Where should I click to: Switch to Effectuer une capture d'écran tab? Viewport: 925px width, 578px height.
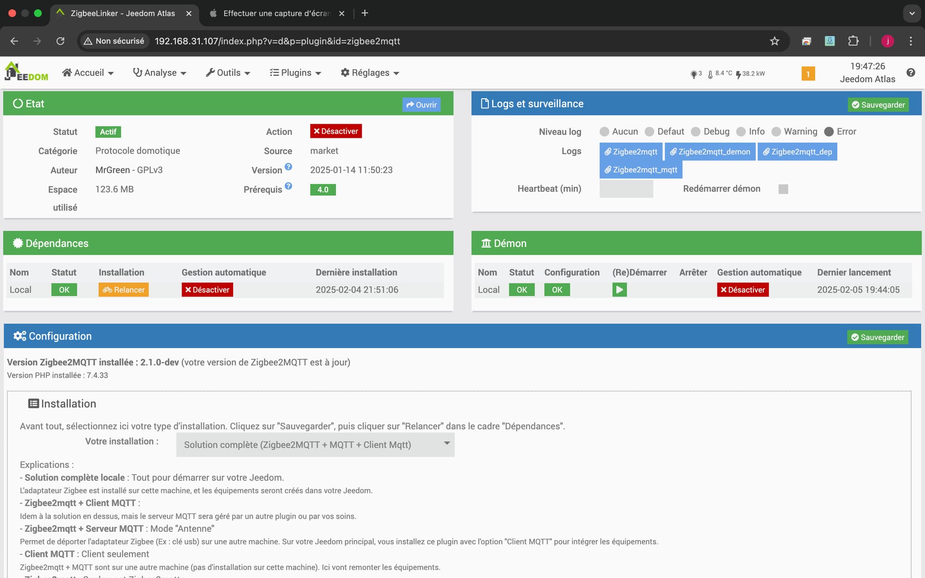(276, 13)
